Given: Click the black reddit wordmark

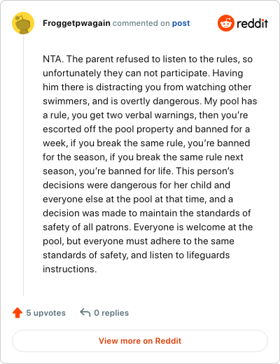Looking at the screenshot, I should tap(252, 23).
